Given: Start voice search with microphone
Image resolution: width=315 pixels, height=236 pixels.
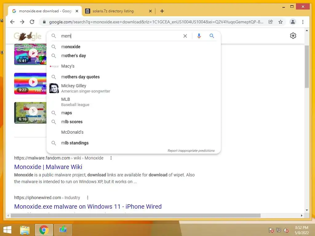Looking at the screenshot, I should coord(199,36).
